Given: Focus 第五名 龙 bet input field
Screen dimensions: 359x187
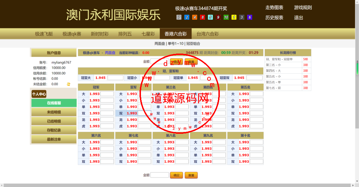Looking at the screenshot, I should point(256,119).
